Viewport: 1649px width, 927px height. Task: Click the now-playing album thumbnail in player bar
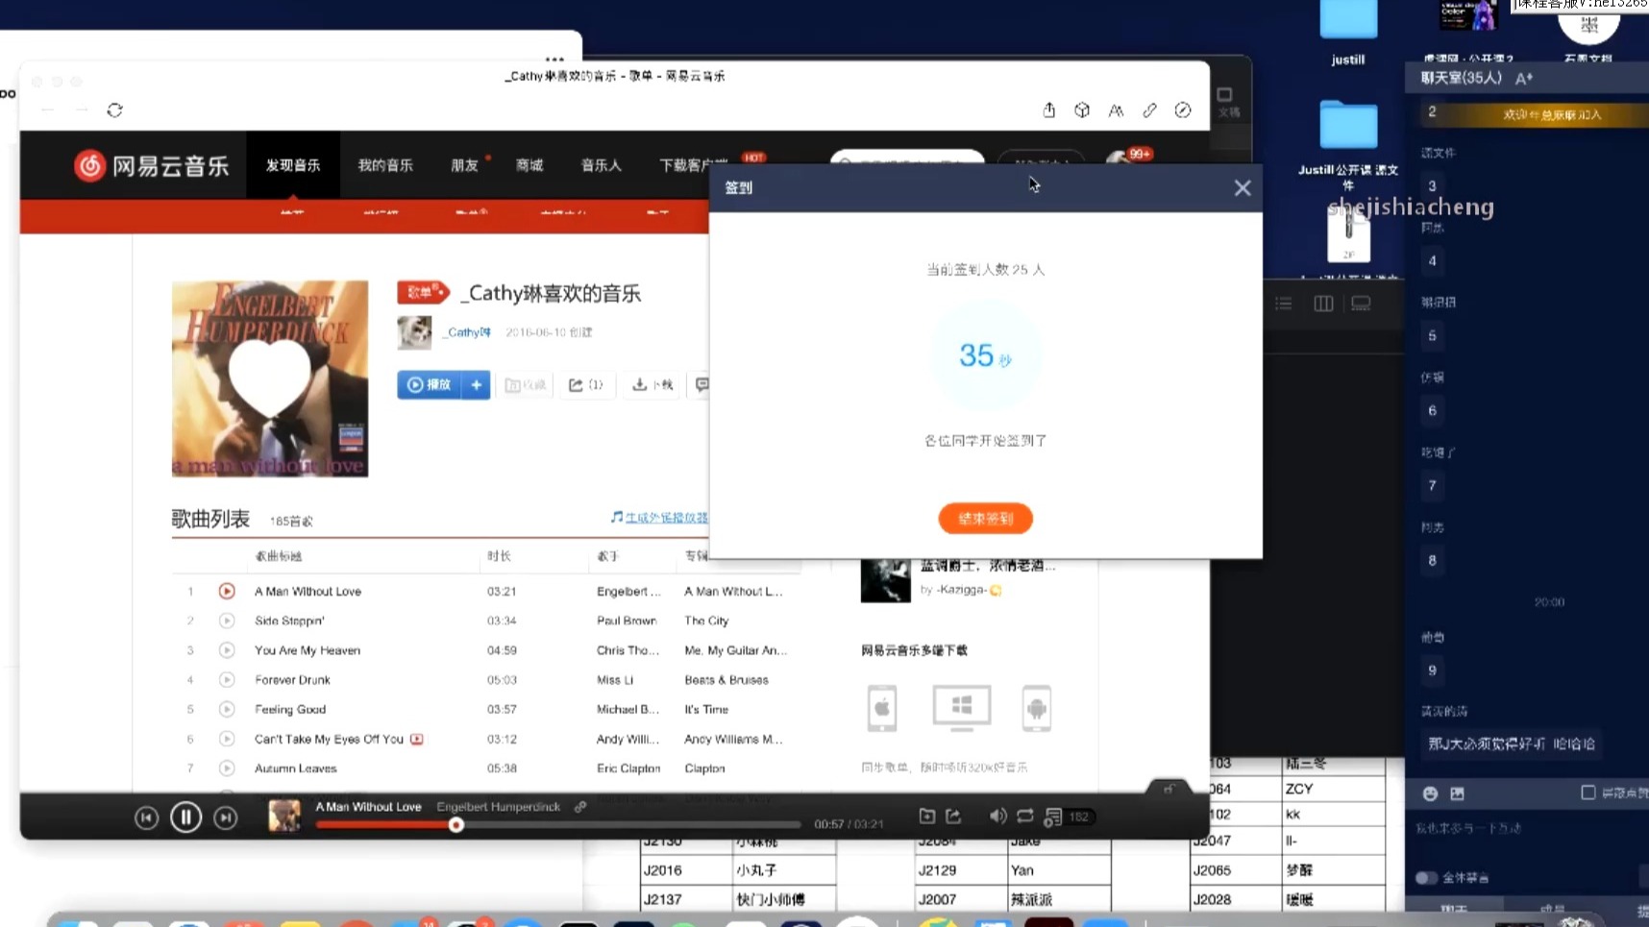point(284,816)
